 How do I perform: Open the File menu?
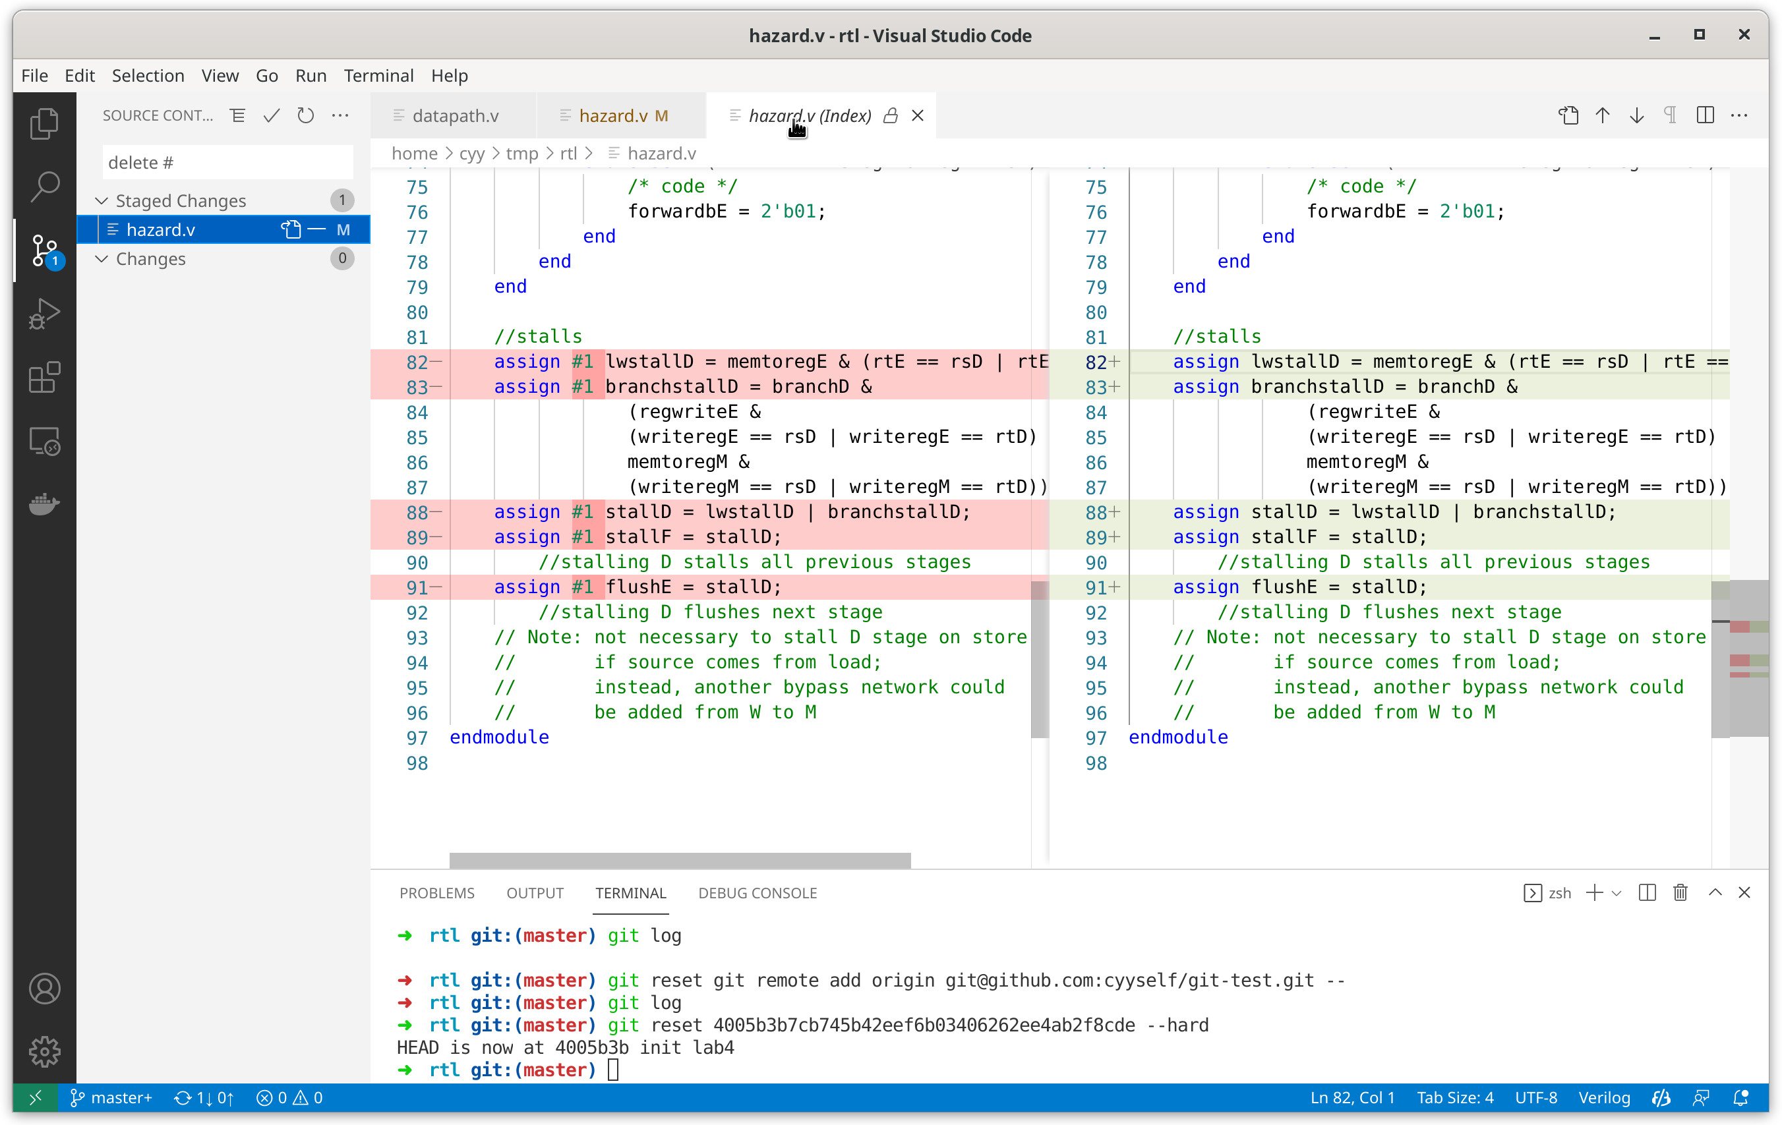[x=35, y=75]
